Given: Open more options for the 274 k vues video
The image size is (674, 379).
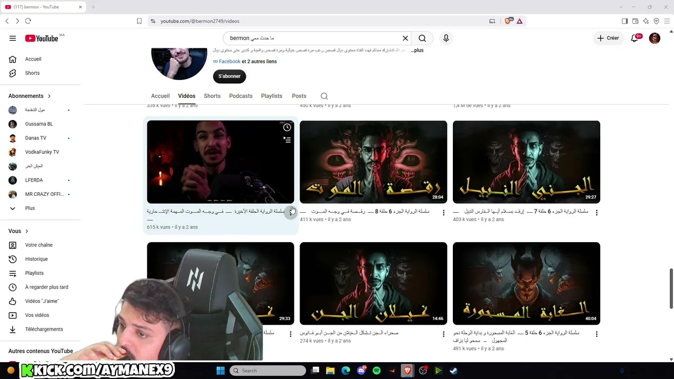Looking at the screenshot, I should pos(443,334).
